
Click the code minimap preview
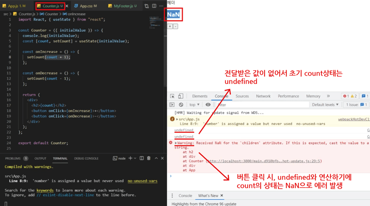click(x=156, y=23)
